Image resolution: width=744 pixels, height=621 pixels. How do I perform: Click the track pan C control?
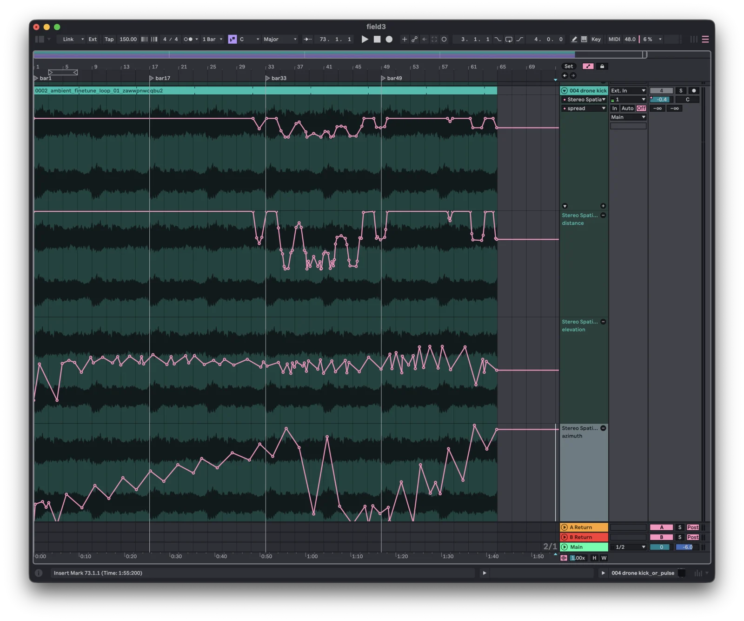click(687, 100)
